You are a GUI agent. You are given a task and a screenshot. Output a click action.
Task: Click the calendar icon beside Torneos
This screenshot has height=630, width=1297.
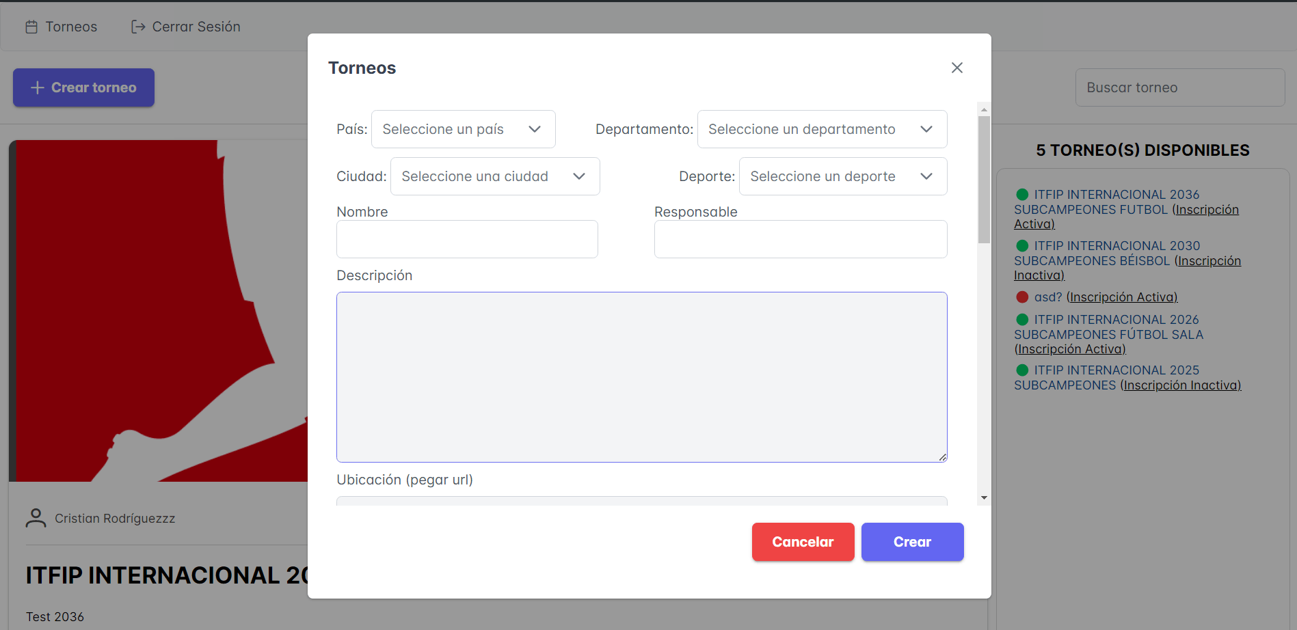pos(31,27)
